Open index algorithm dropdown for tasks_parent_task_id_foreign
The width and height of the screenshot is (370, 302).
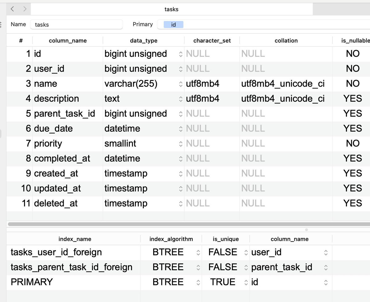tap(198, 267)
